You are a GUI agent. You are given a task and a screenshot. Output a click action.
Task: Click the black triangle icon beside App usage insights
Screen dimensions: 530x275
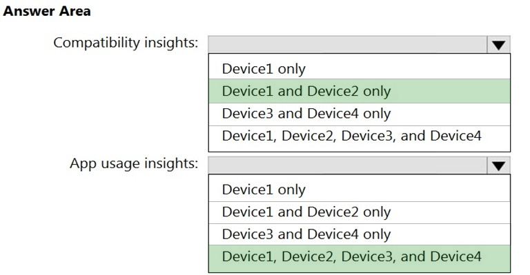click(498, 165)
